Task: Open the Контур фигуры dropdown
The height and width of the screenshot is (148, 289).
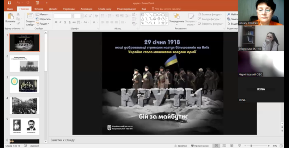Action: click(209, 19)
